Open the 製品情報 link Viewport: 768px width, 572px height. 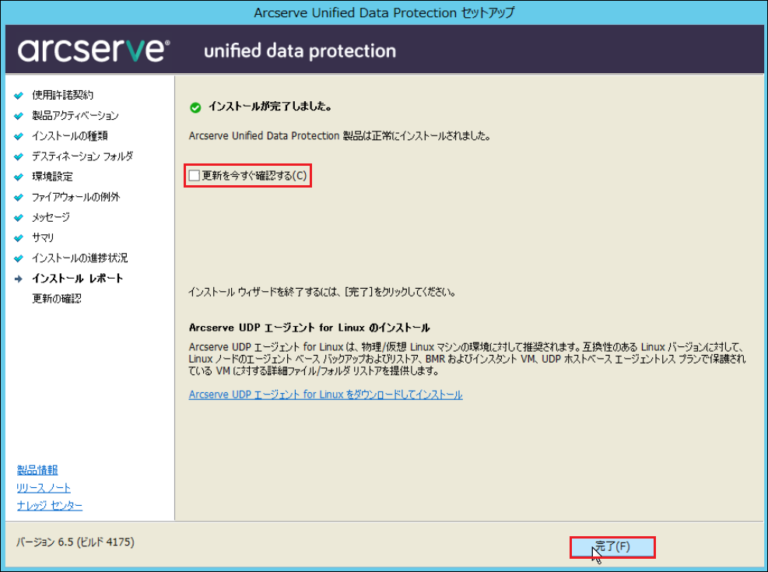click(37, 470)
